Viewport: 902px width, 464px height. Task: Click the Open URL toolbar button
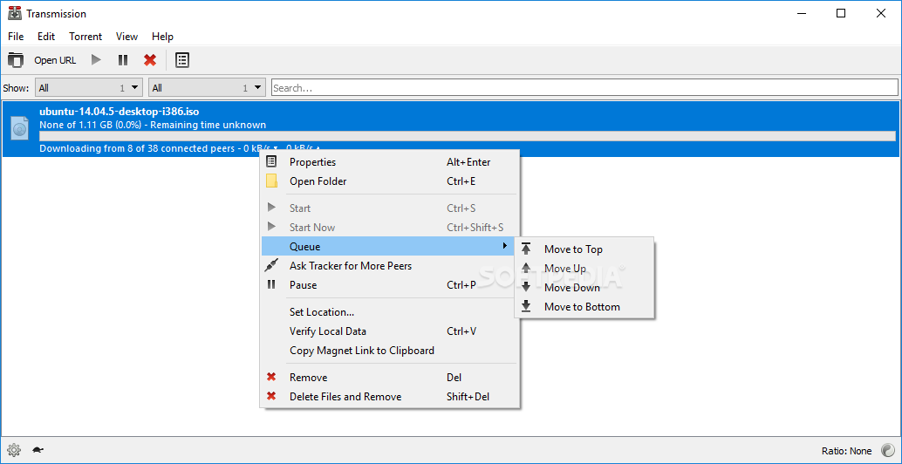(x=55, y=60)
